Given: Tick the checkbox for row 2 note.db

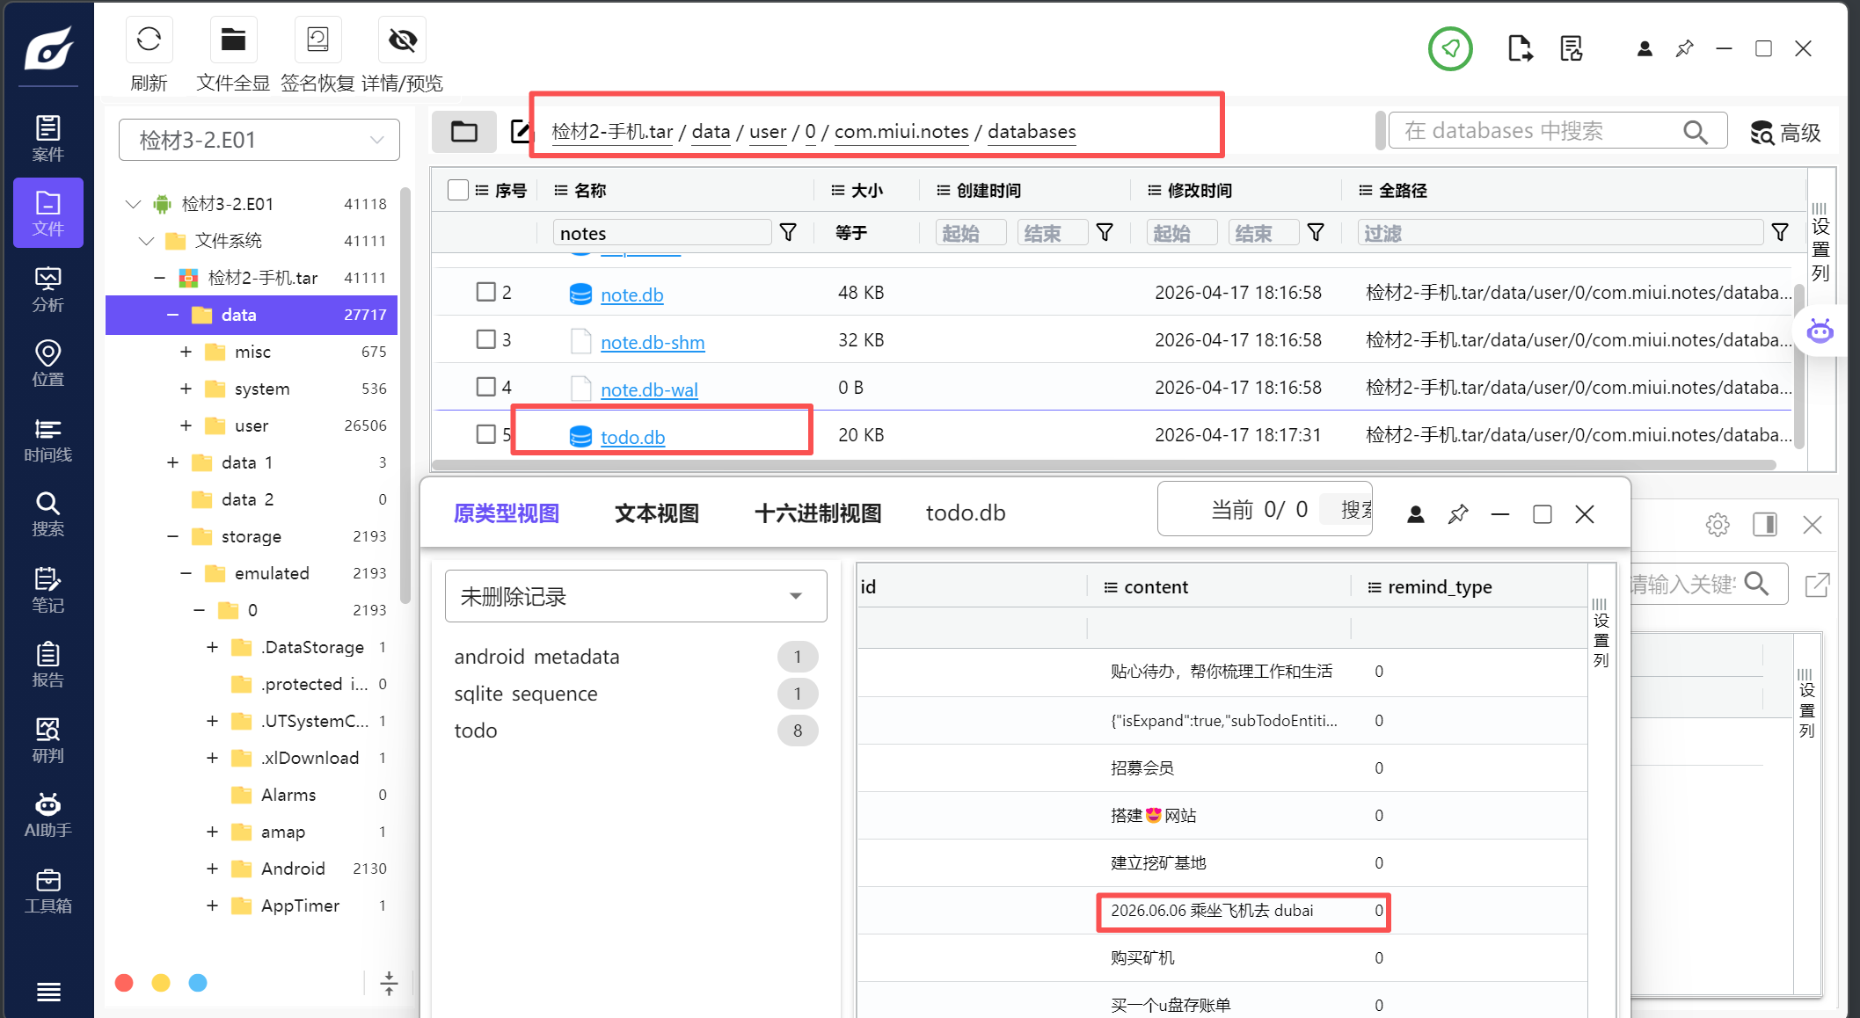Looking at the screenshot, I should pyautogui.click(x=485, y=292).
